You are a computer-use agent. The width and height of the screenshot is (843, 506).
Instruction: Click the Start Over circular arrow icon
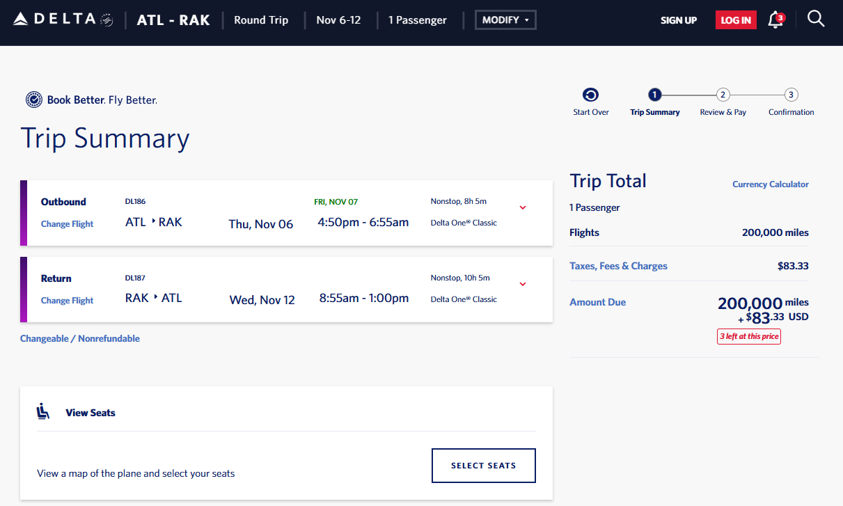pos(591,95)
